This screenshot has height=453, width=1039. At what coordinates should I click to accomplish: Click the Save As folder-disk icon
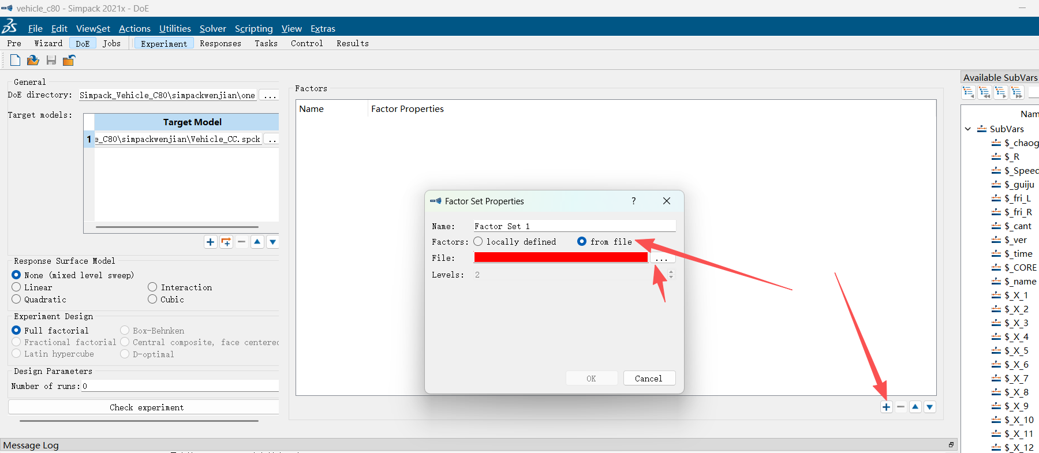coord(69,60)
